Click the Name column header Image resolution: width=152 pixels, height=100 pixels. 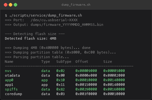[x=9, y=62]
